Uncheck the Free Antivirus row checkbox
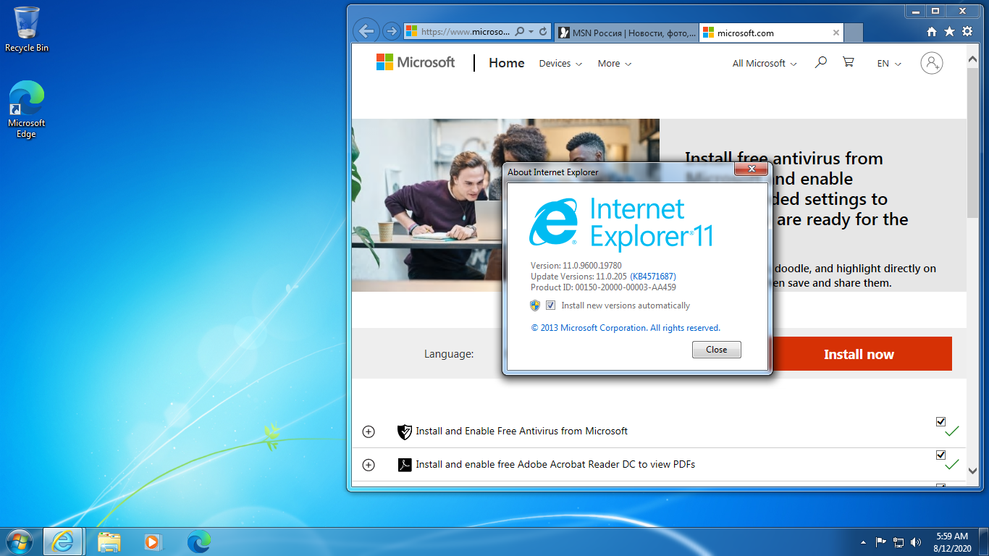This screenshot has width=989, height=556. pyautogui.click(x=940, y=421)
